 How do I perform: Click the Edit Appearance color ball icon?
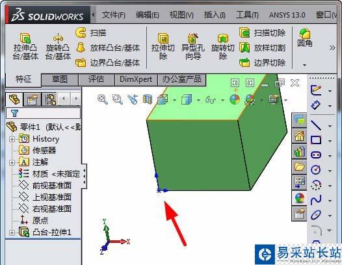(235, 99)
